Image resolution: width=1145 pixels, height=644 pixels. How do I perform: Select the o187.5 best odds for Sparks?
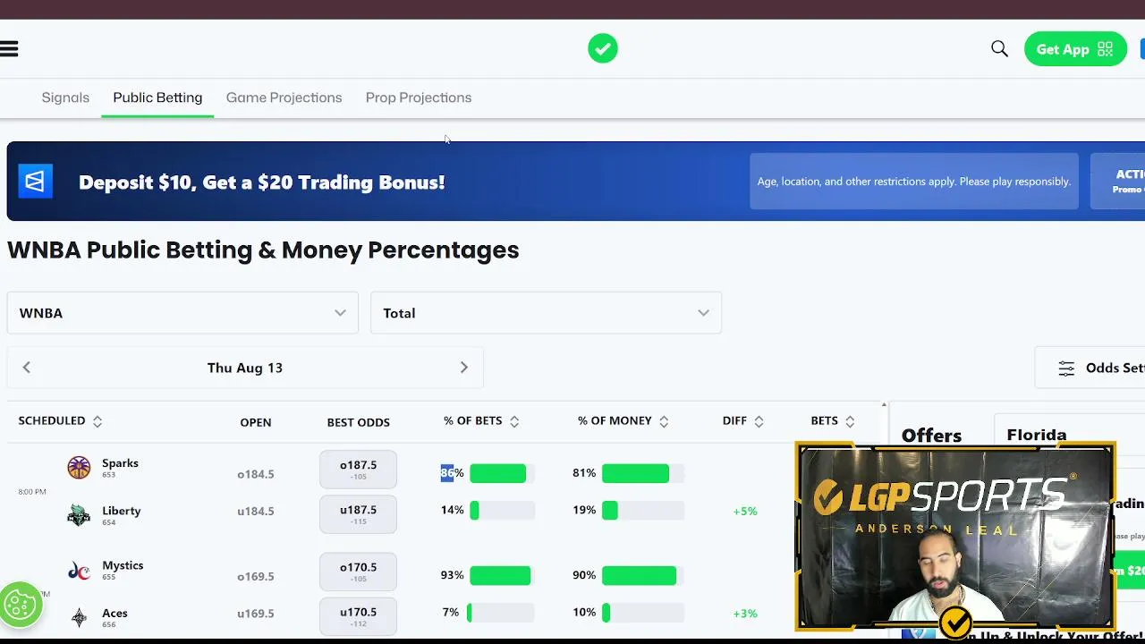[358, 470]
